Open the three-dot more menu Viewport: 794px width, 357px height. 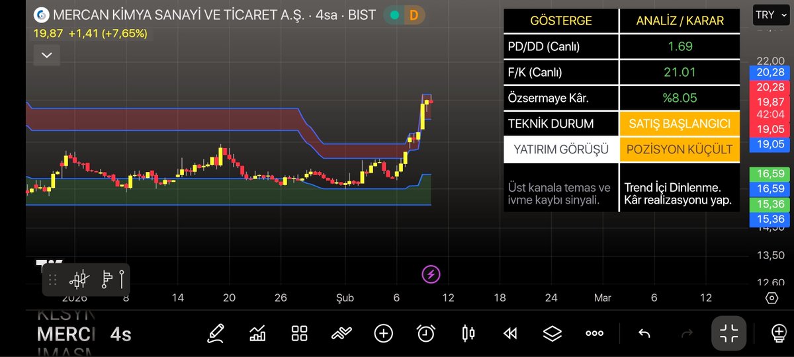tap(594, 334)
